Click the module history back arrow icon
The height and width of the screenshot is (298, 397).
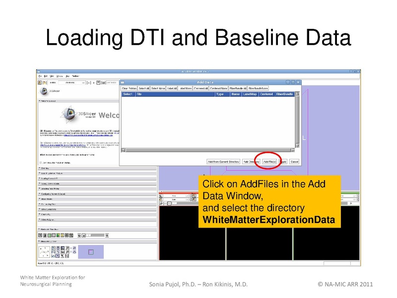click(x=90, y=82)
